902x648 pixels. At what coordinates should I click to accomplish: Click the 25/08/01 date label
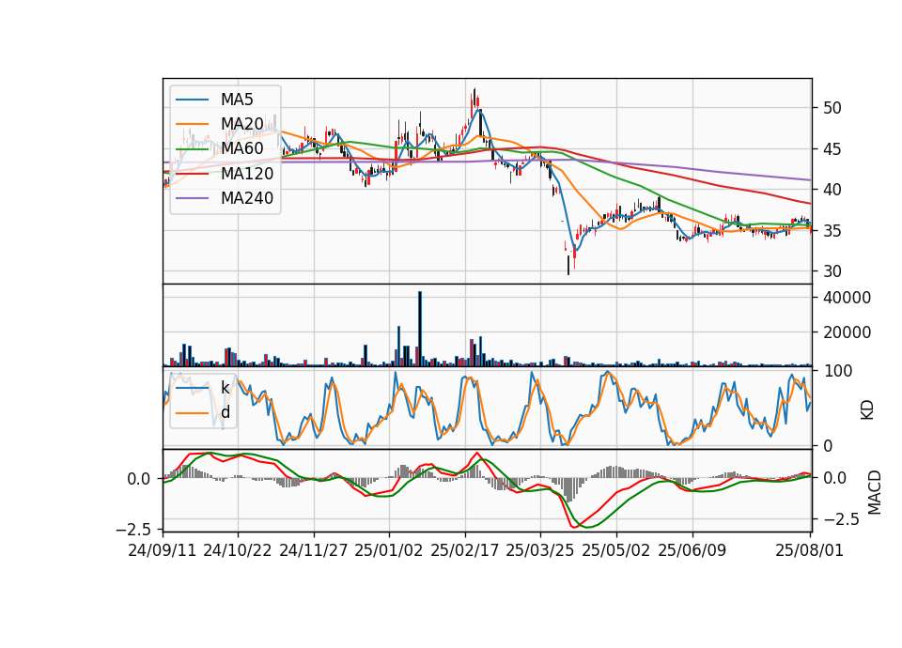809,550
